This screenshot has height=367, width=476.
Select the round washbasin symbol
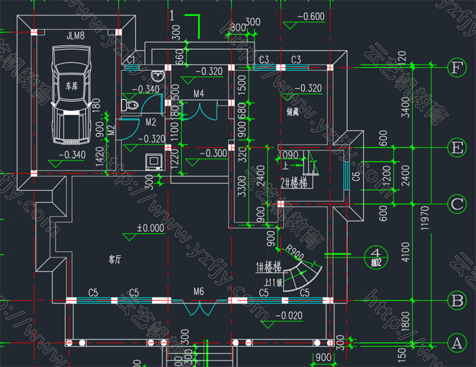157,76
